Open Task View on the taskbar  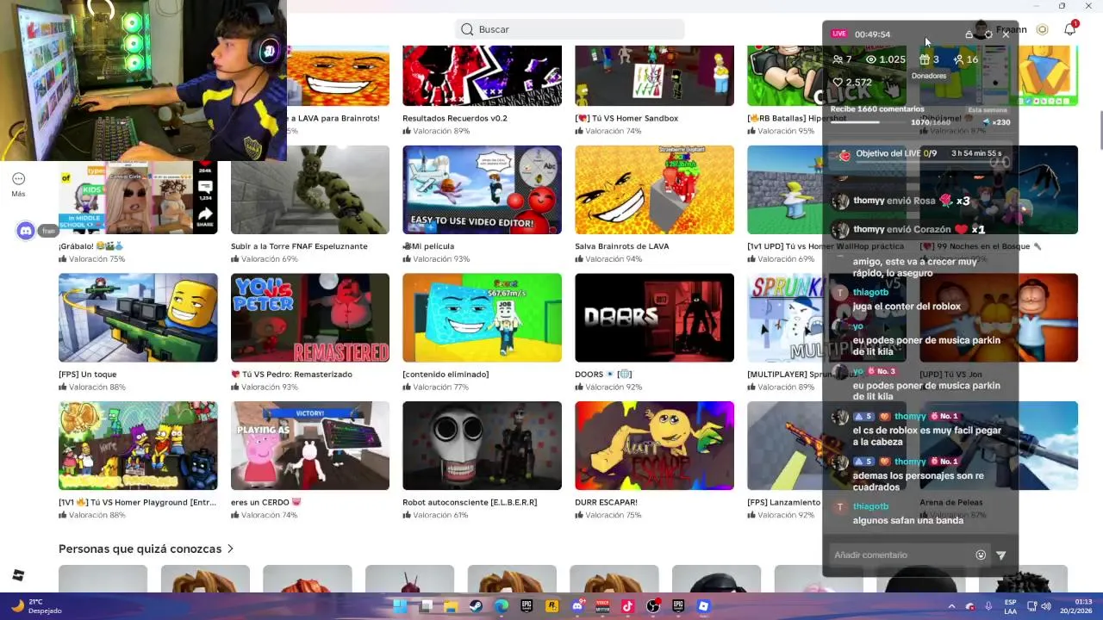[426, 606]
